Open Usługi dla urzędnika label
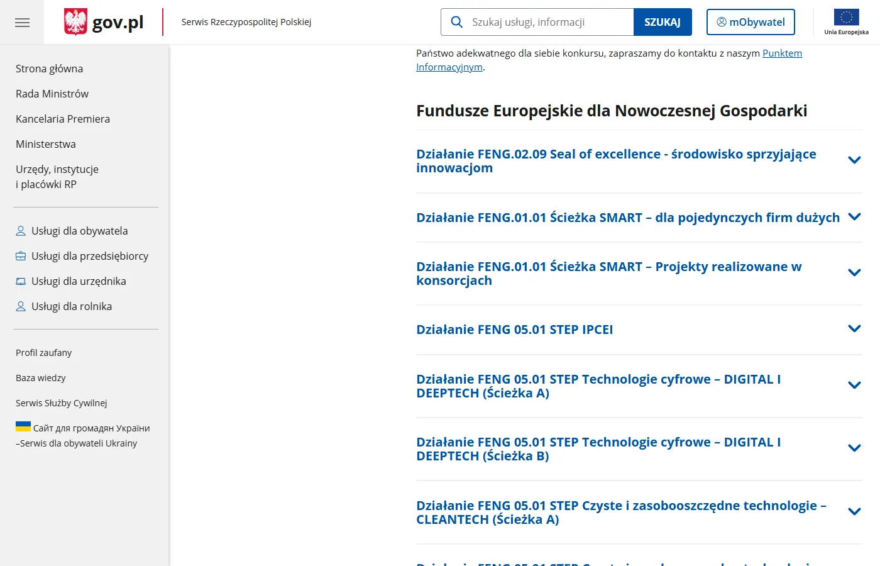 (79, 281)
